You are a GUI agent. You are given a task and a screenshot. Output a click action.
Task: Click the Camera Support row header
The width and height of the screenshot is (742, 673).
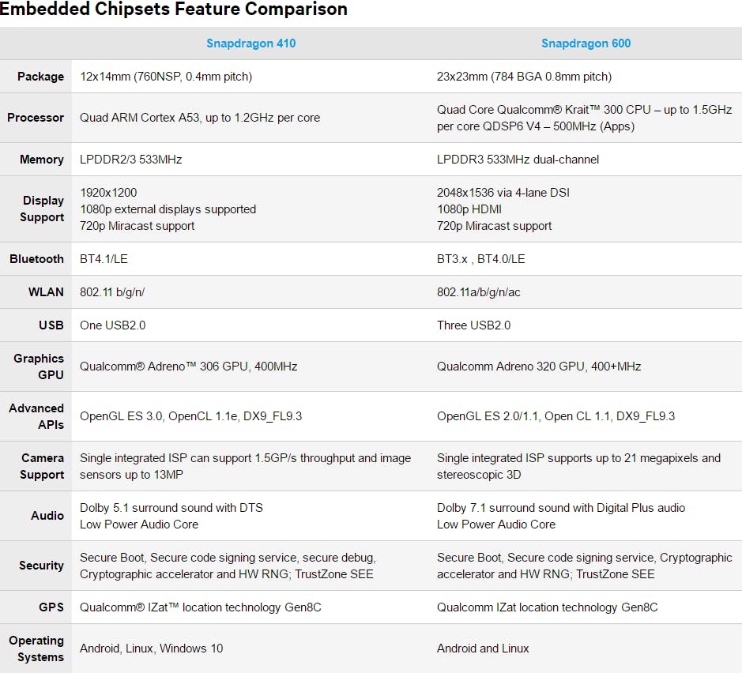point(42,466)
